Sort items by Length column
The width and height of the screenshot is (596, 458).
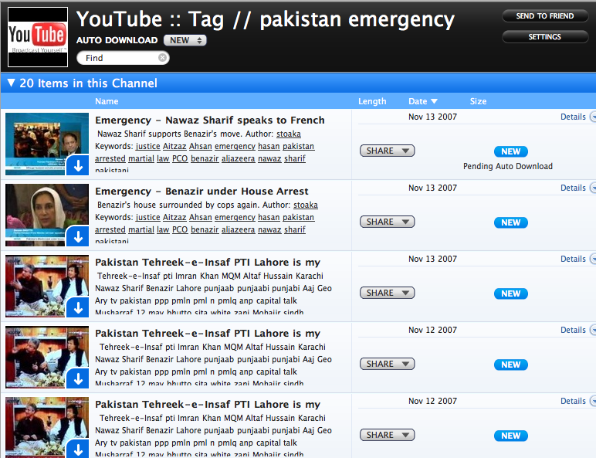click(372, 101)
